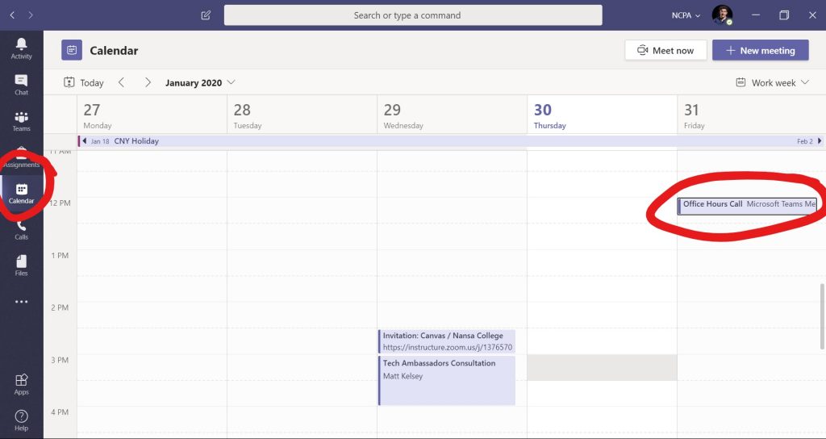Open Help in the sidebar
The height and width of the screenshot is (439, 826).
22,420
